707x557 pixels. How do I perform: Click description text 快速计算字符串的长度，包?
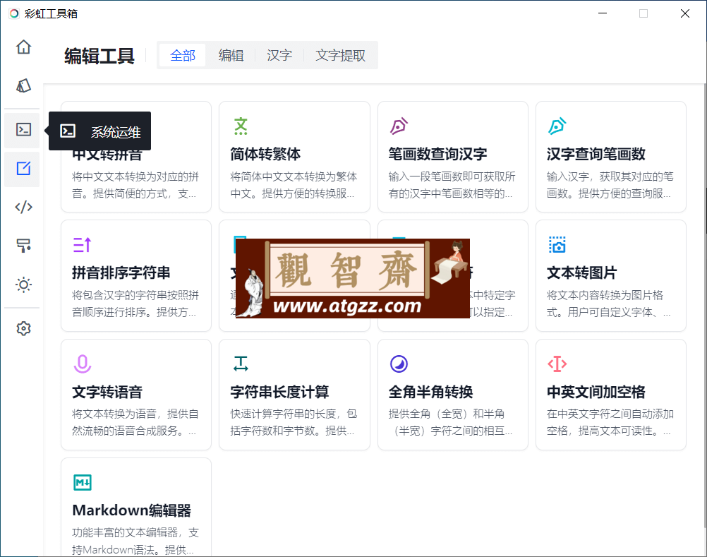(294, 414)
